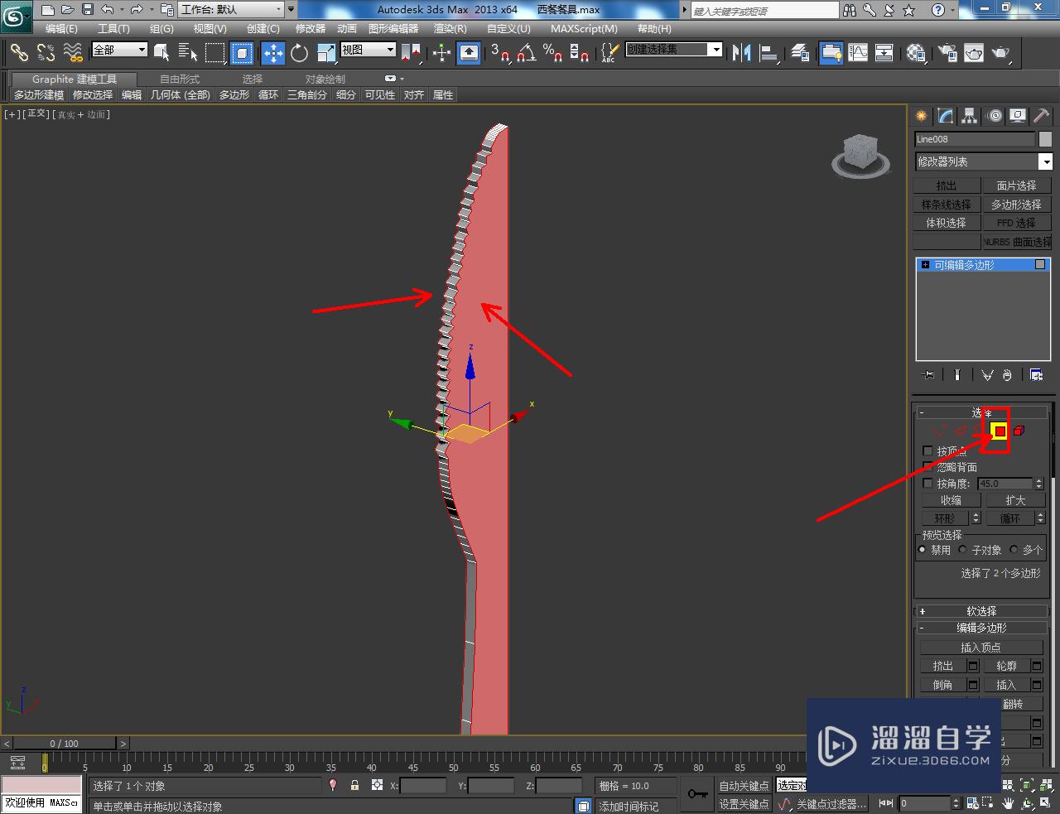The image size is (1060, 814).
Task: Enable the 按顶点 checkbox
Action: point(927,451)
